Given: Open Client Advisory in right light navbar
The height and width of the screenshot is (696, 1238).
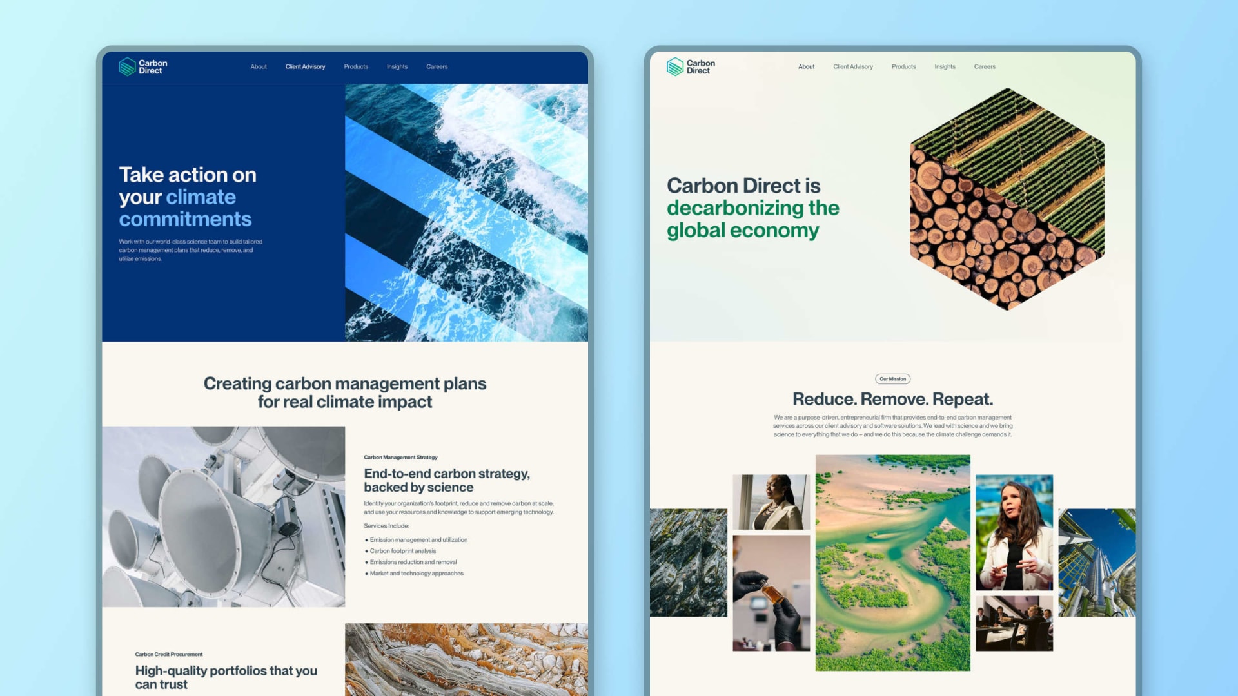Looking at the screenshot, I should click(x=853, y=66).
